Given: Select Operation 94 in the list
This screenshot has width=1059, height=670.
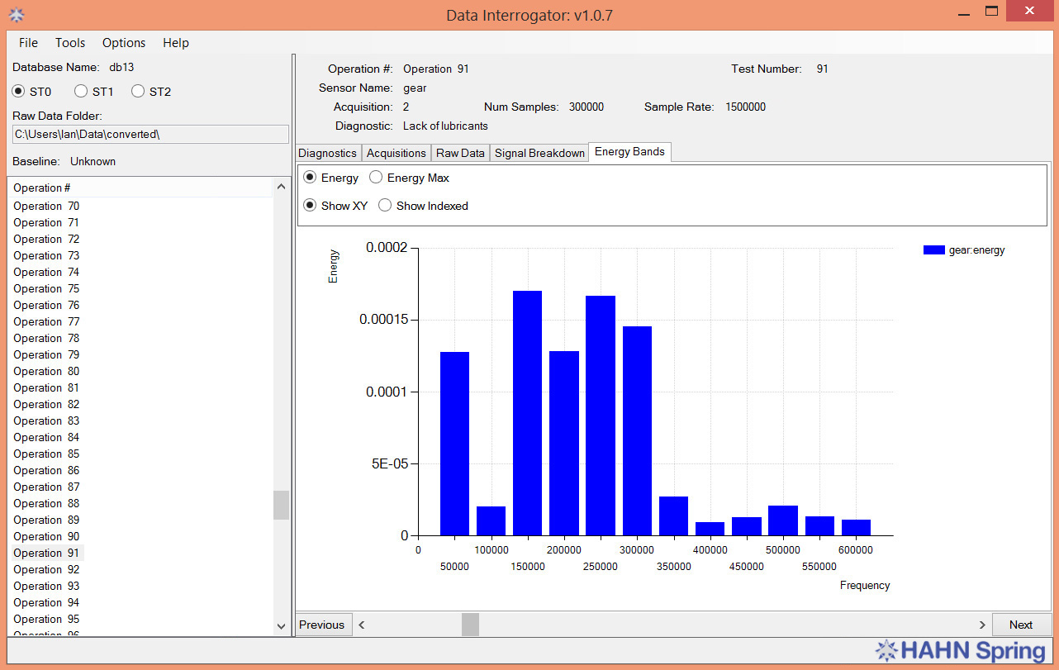Looking at the screenshot, I should [46, 602].
